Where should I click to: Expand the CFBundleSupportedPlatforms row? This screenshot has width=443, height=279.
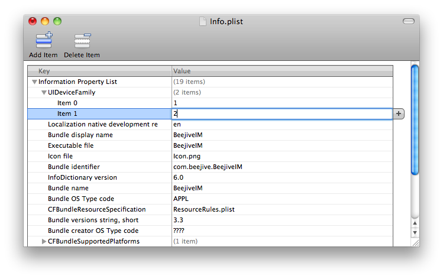point(44,241)
